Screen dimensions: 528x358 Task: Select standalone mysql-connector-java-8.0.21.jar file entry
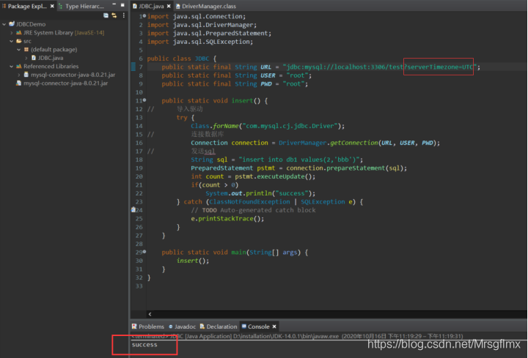[x=66, y=83]
